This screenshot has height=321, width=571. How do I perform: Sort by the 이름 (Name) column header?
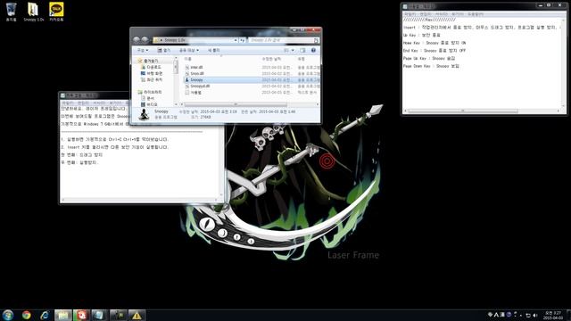(188, 59)
